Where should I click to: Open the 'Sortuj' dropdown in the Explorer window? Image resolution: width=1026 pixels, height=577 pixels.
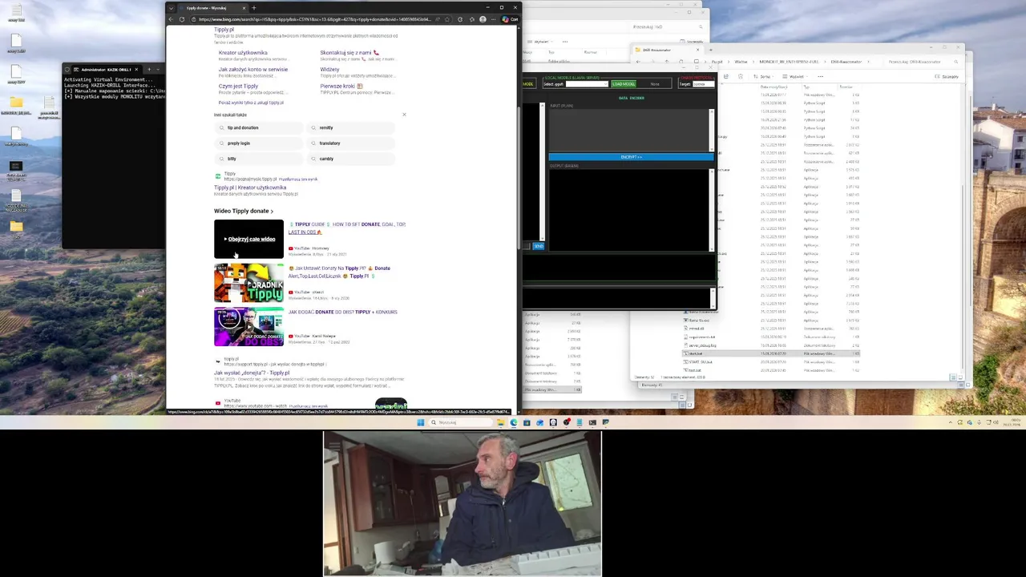click(764, 77)
